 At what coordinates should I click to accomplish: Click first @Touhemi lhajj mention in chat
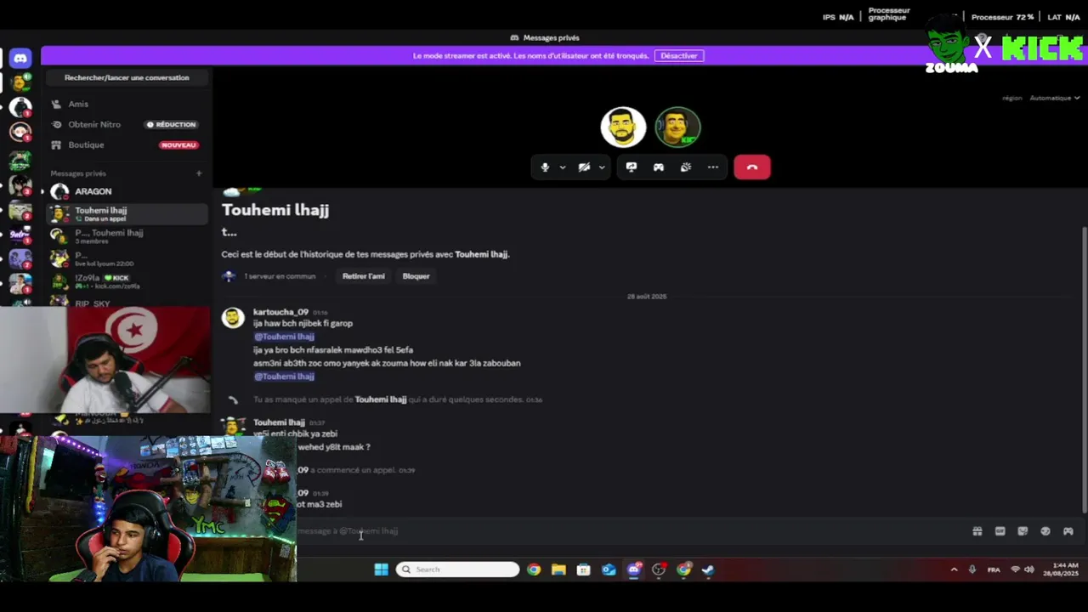(284, 337)
